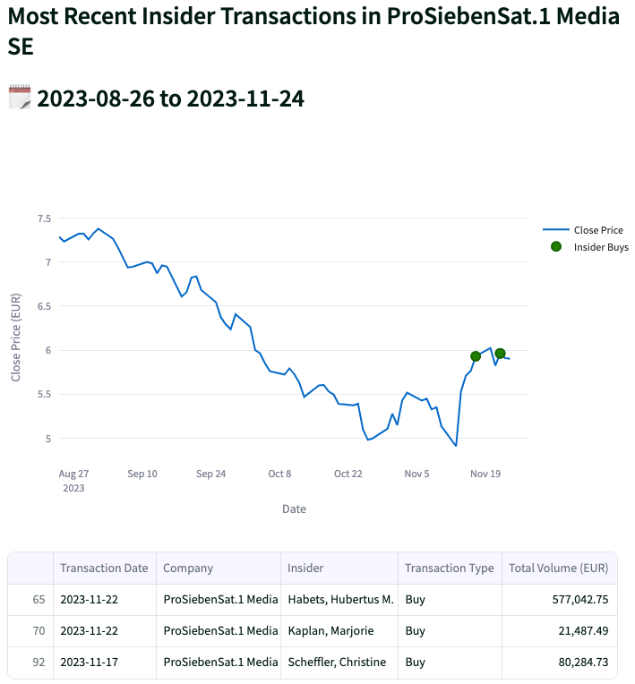The image size is (635, 684).
Task: Click the Most Recent Insider Transactions page title
Action: [x=313, y=31]
